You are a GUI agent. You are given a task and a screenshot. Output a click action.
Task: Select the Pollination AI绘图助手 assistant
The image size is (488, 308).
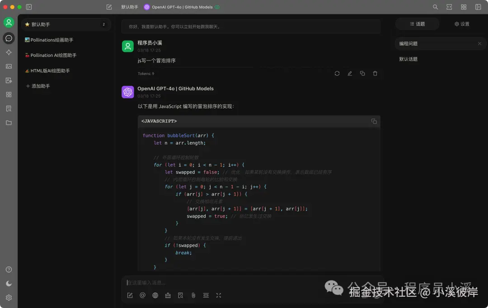click(66, 55)
